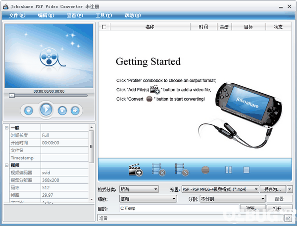Viewport: 297px width, 226px height.
Task: Jump to previous frame in preview player
Action: click(x=29, y=111)
